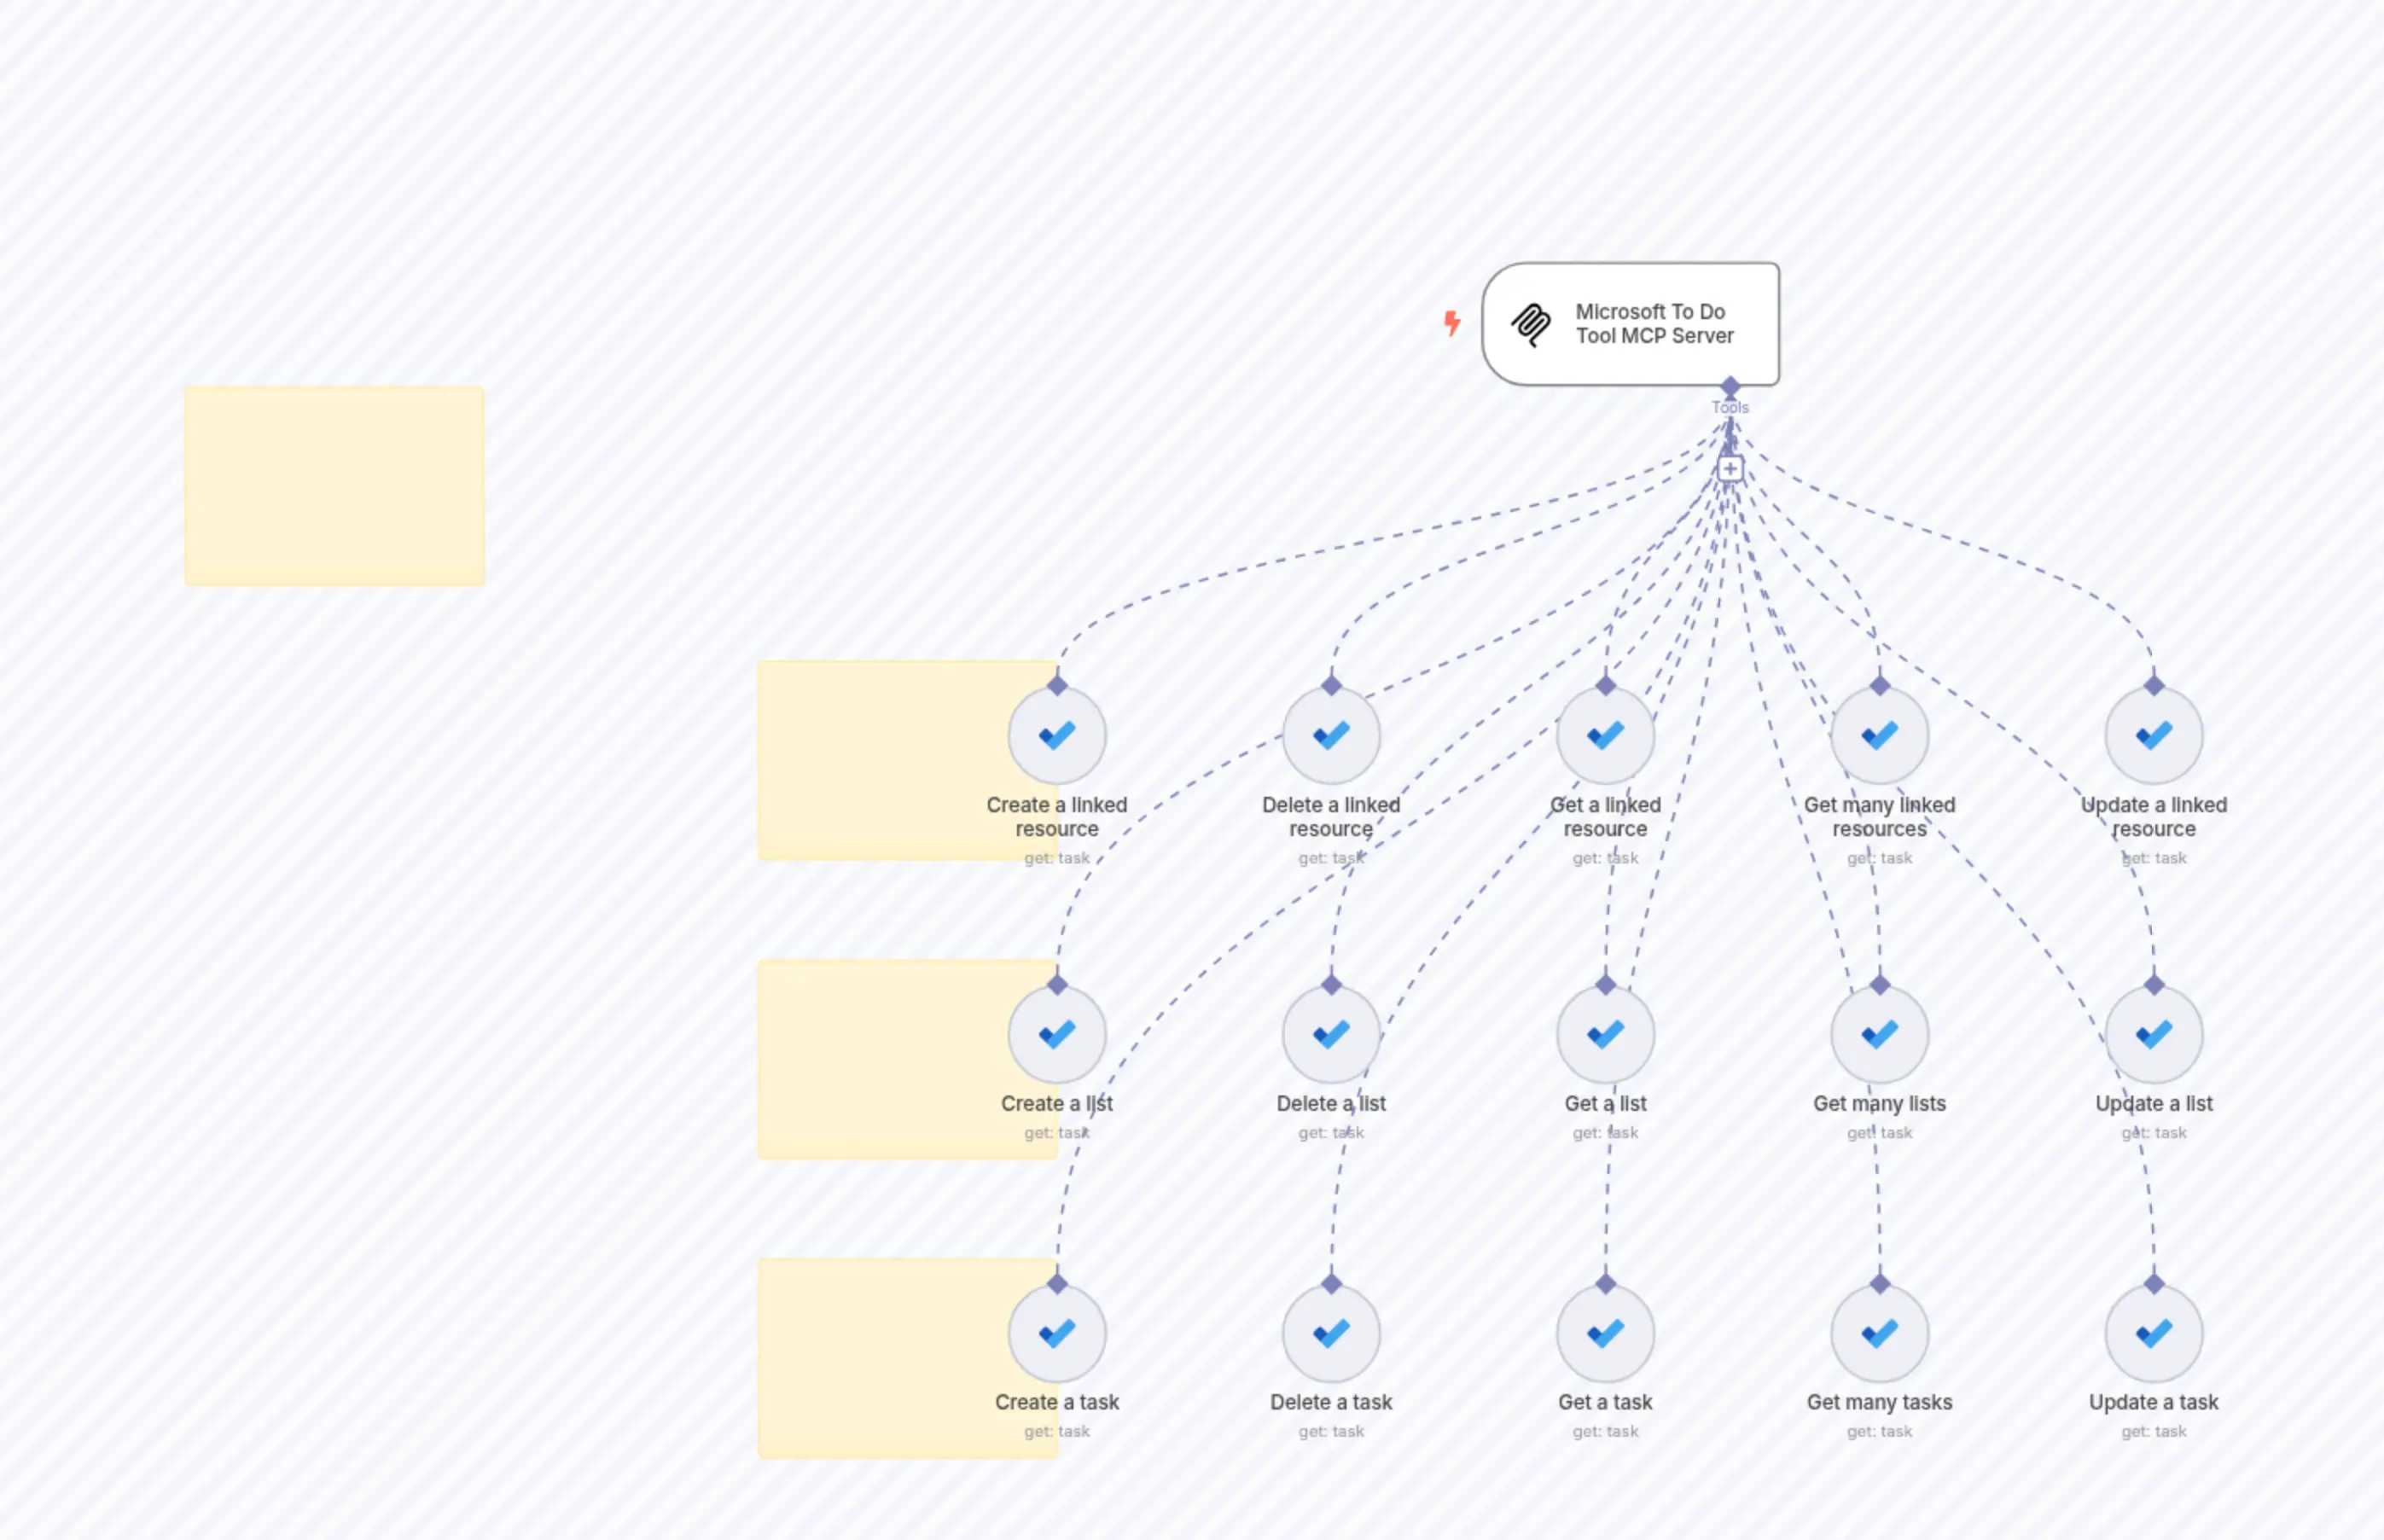
Task: Select the "Create a list" node icon
Action: 1057,1034
